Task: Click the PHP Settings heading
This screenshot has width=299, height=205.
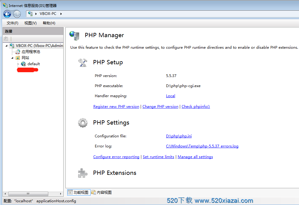Action: [x=111, y=123]
